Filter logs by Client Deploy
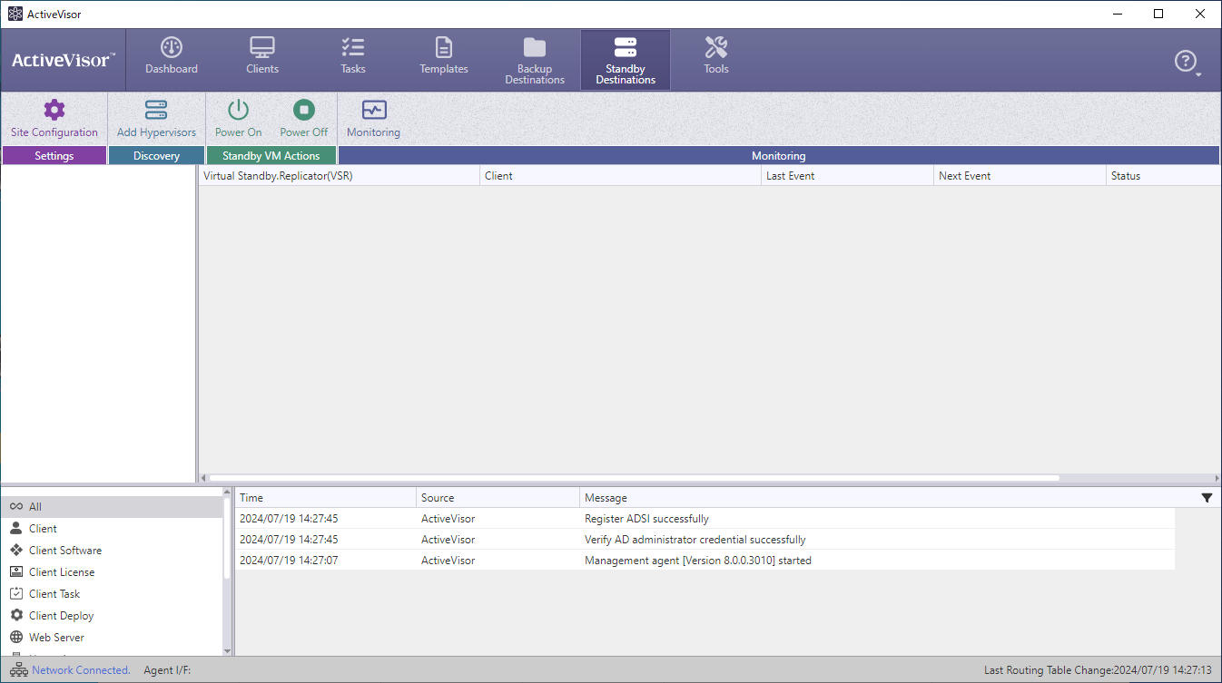Viewport: 1222px width, 683px height. tap(112, 616)
